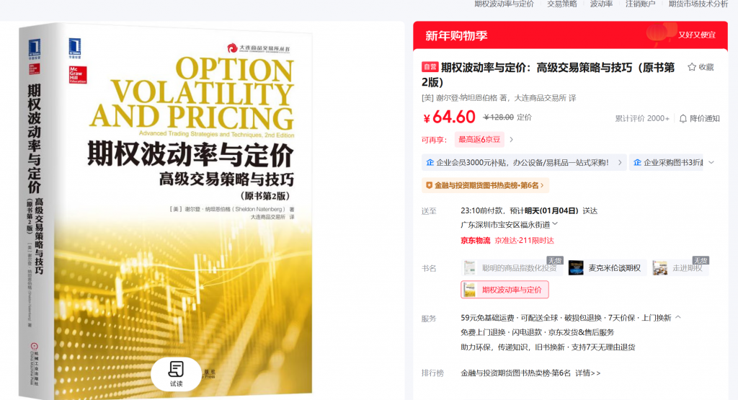Open the 详情>> ranking link
Viewport: 738px width, 400px height.
(588, 373)
